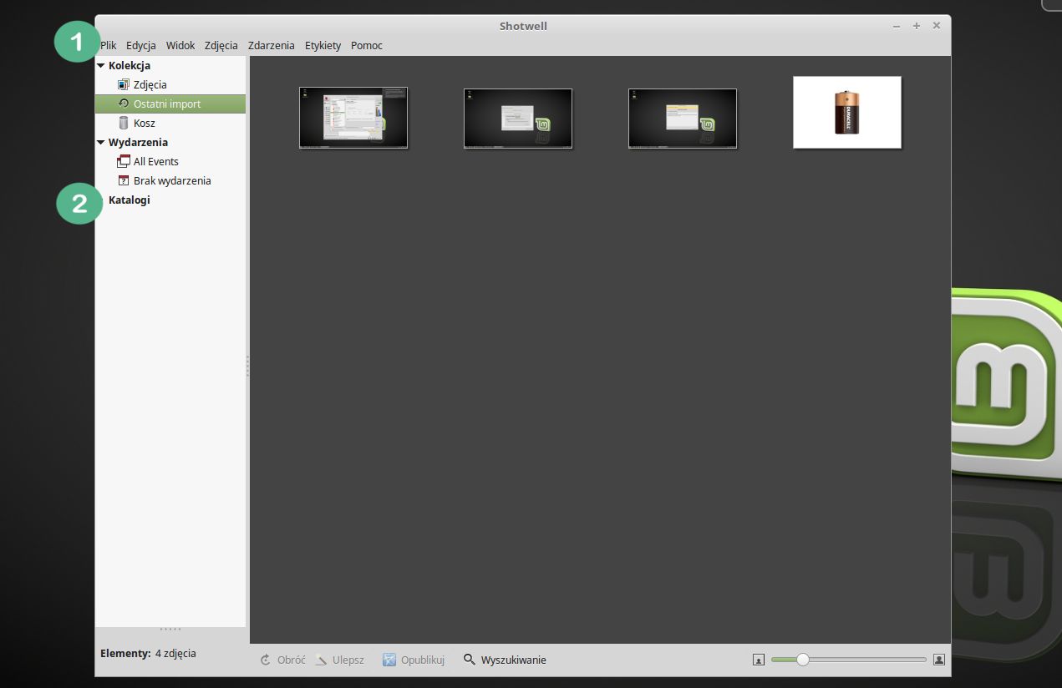Open the Pomoc menu
Image resolution: width=1062 pixels, height=688 pixels.
(x=367, y=45)
